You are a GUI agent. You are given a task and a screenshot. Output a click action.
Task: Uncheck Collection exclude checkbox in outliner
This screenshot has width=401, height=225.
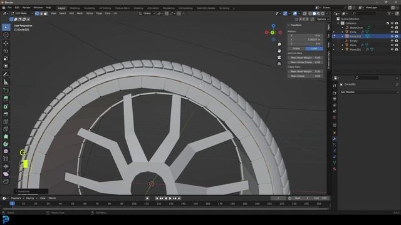coord(388,23)
